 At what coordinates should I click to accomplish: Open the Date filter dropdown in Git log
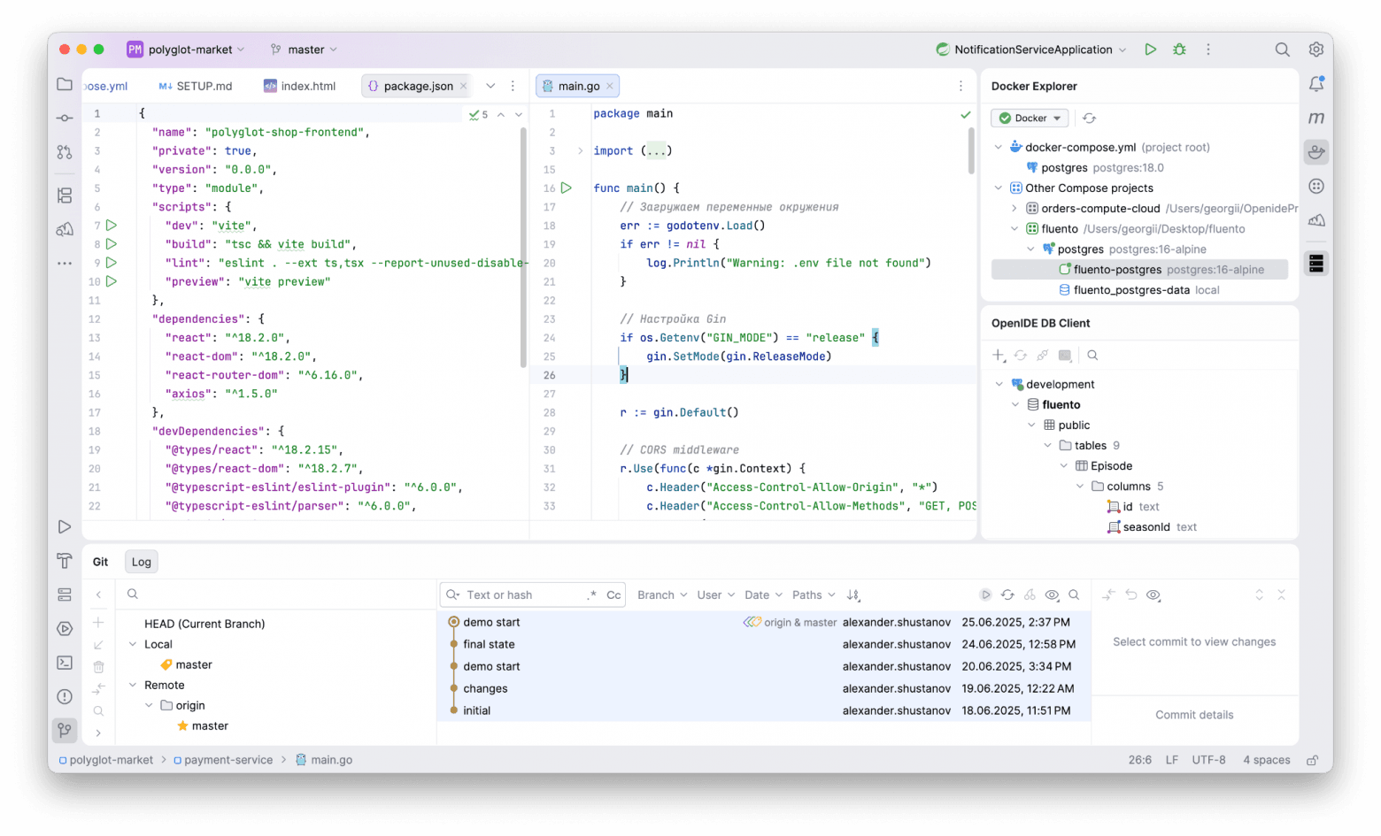[763, 595]
